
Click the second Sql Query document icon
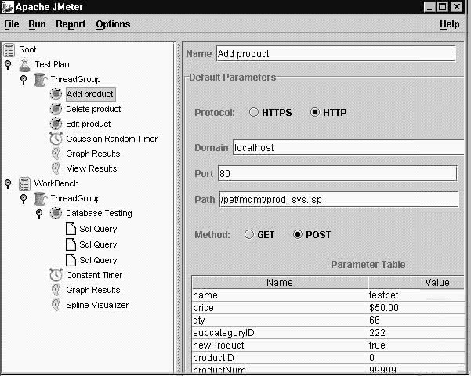(71, 244)
